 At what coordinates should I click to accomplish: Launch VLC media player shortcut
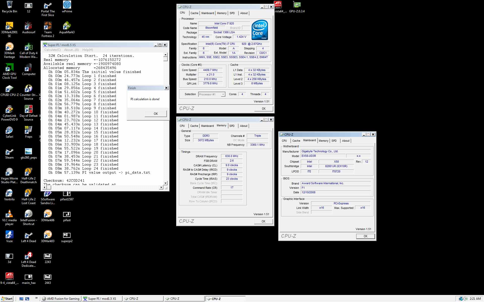point(9,218)
